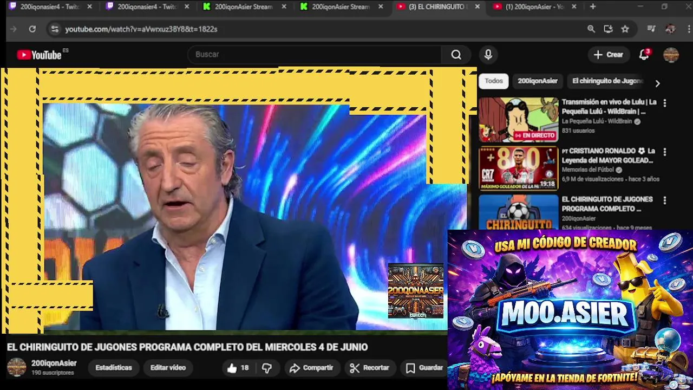Reload the YouTube page

click(x=32, y=29)
